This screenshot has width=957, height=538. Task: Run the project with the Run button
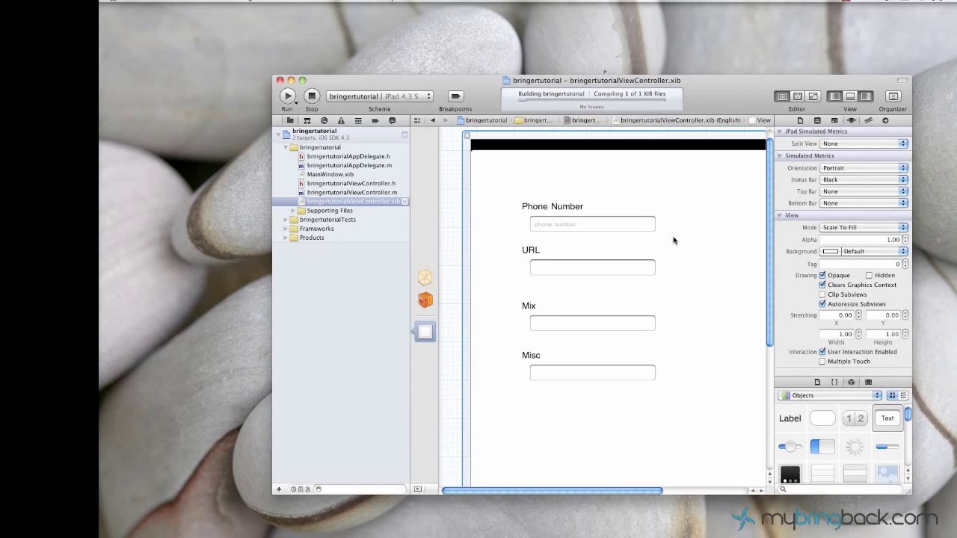(x=287, y=96)
